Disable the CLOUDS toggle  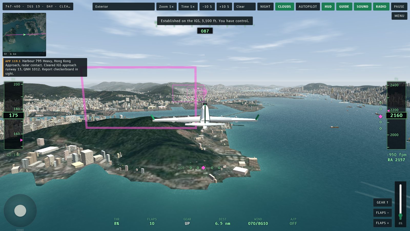click(x=284, y=7)
